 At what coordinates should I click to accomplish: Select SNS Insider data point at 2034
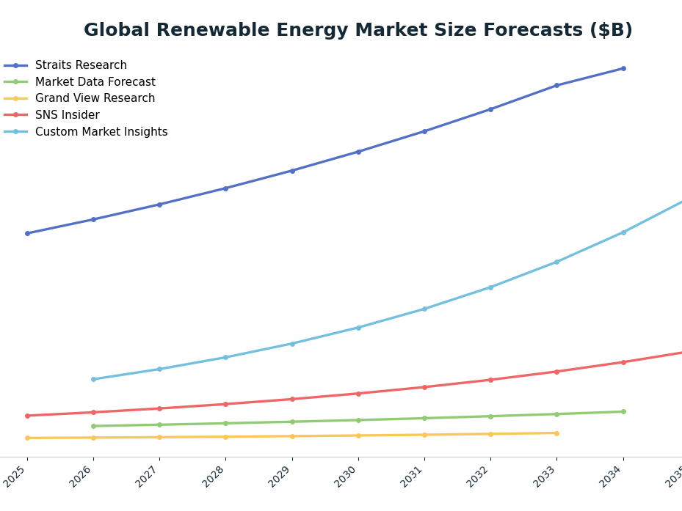[x=623, y=362]
